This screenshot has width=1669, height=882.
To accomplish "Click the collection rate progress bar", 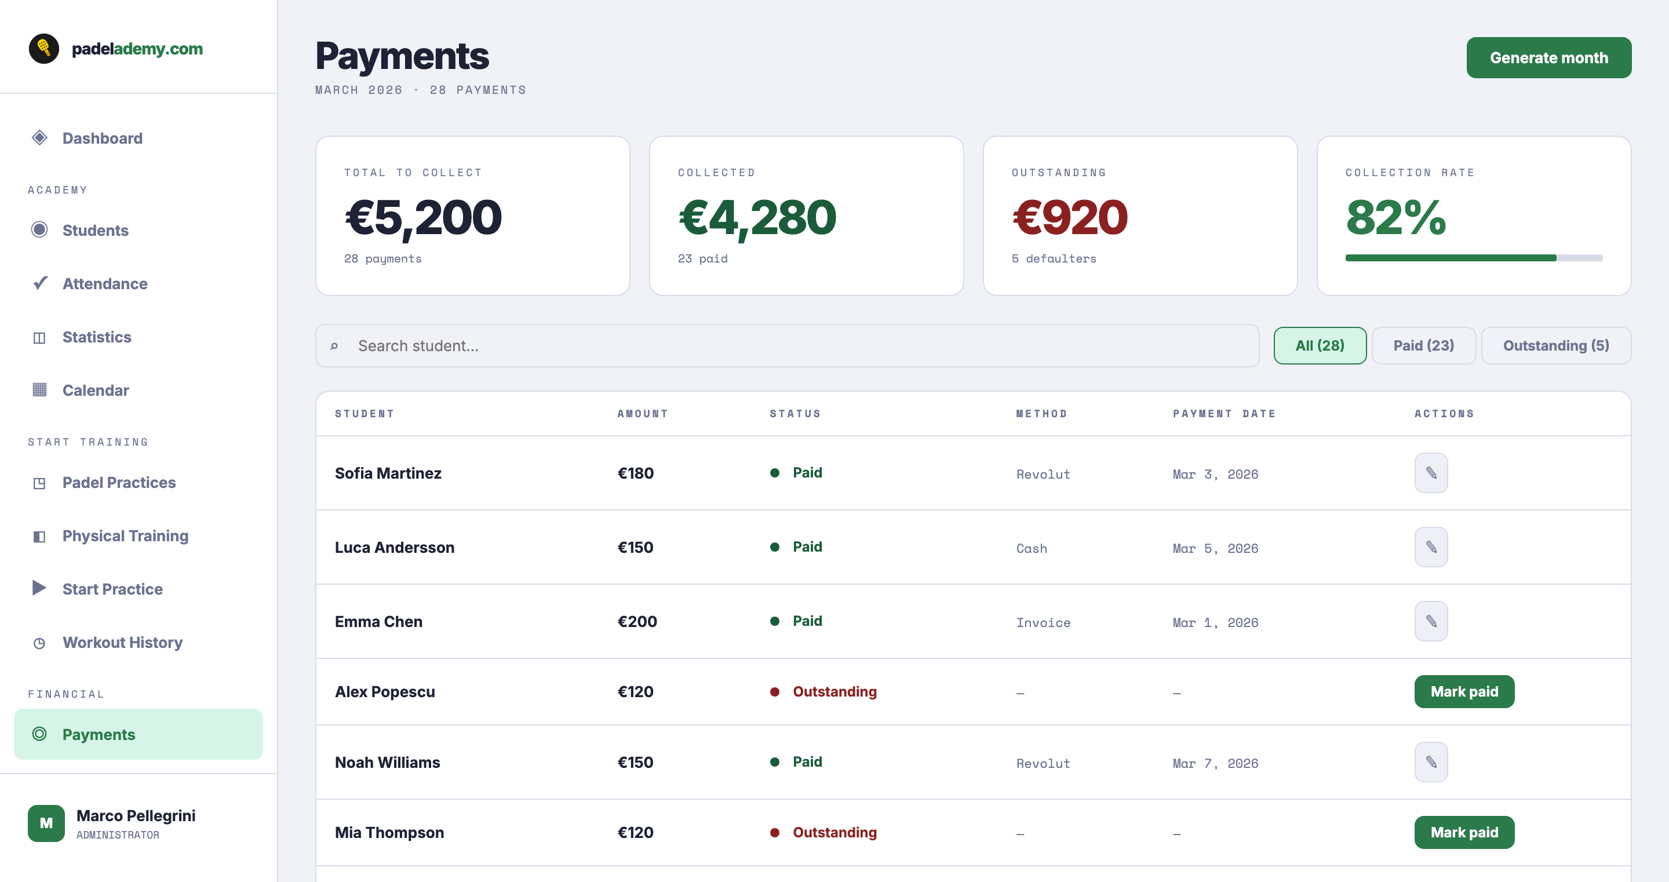I will 1474,258.
